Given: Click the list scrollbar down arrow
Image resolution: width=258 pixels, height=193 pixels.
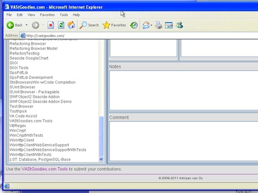Looking at the screenshot, I should pos(101,159).
